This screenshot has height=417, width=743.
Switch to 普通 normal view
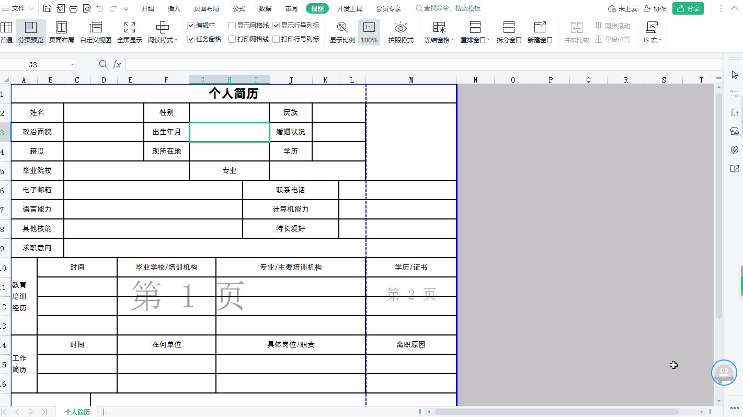click(7, 31)
